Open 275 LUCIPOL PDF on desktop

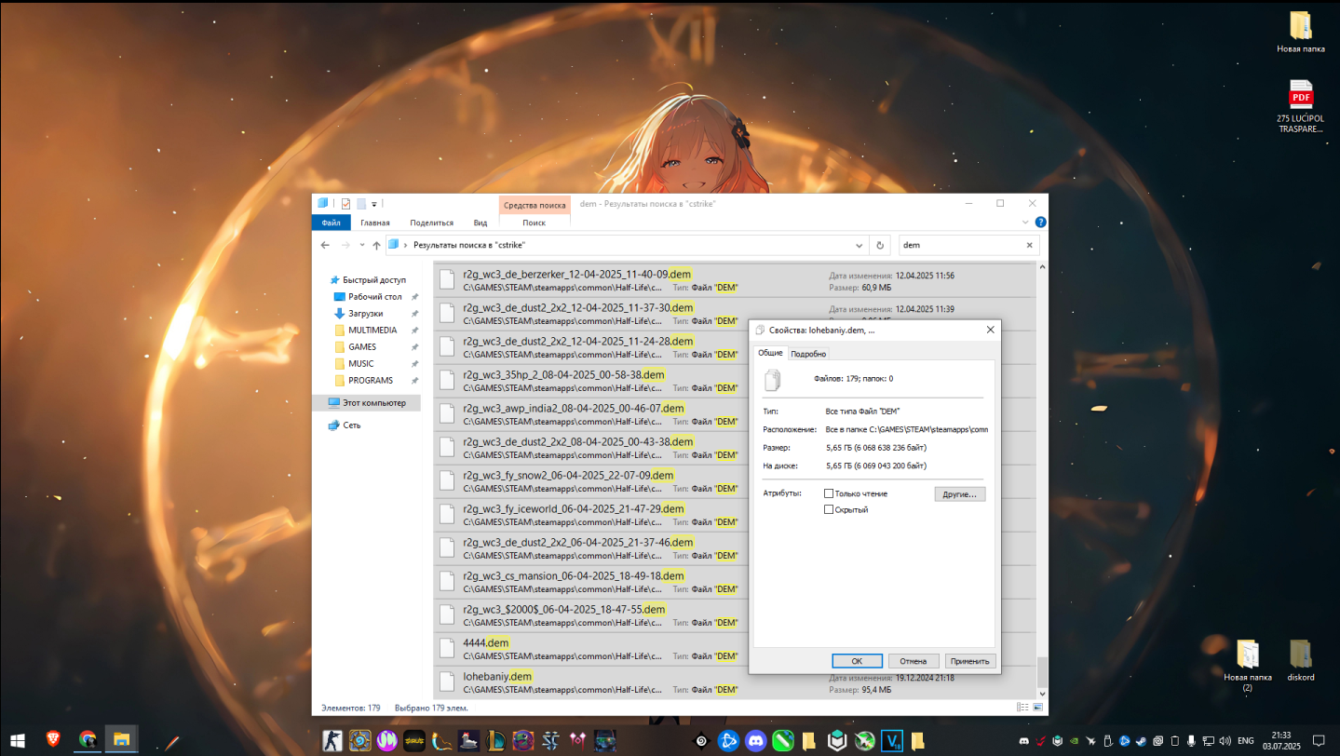tap(1300, 107)
